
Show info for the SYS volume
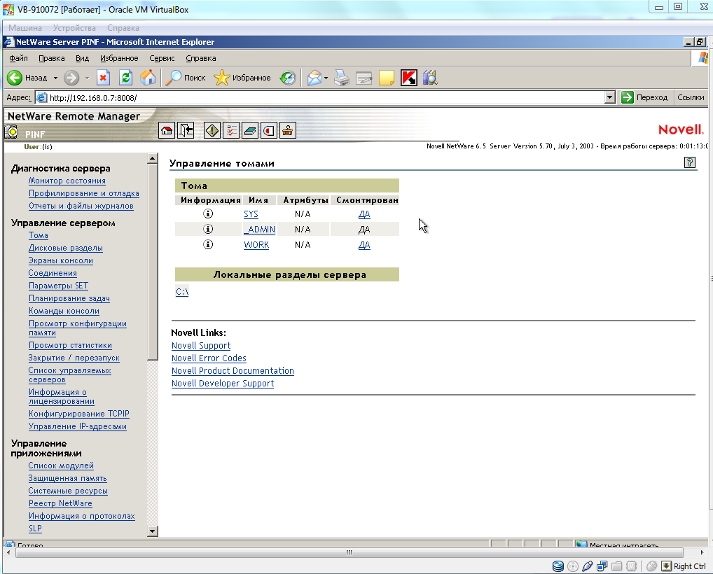pos(208,213)
